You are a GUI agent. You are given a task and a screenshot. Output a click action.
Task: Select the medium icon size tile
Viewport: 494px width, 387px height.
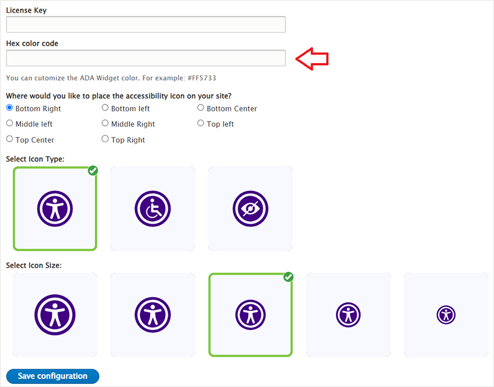(x=250, y=315)
